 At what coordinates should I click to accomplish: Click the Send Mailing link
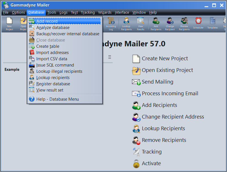click(157, 82)
